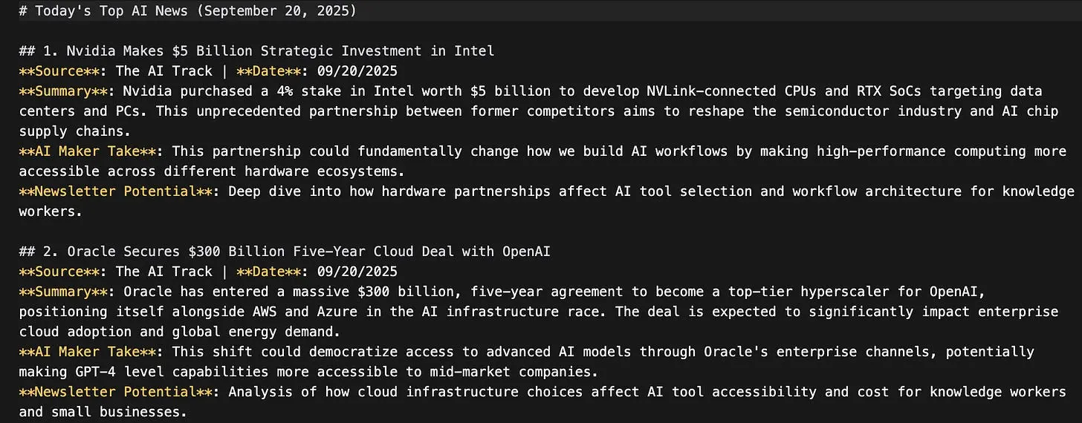Click the Nvidia $5 Billion Investment heading
Screen dimensions: 1082x423
pos(256,51)
